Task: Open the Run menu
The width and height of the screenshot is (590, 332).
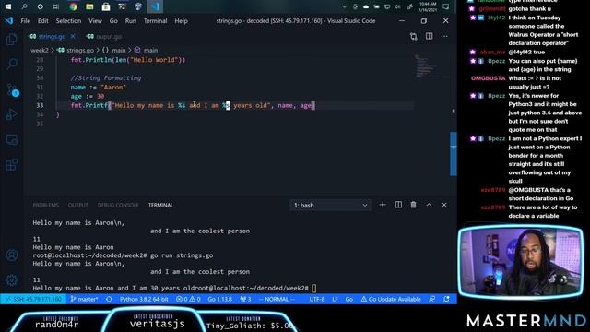Action: coord(131,20)
